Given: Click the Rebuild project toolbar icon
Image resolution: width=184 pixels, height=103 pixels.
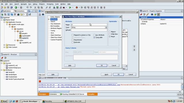Looking at the screenshot, I should click(57, 7).
